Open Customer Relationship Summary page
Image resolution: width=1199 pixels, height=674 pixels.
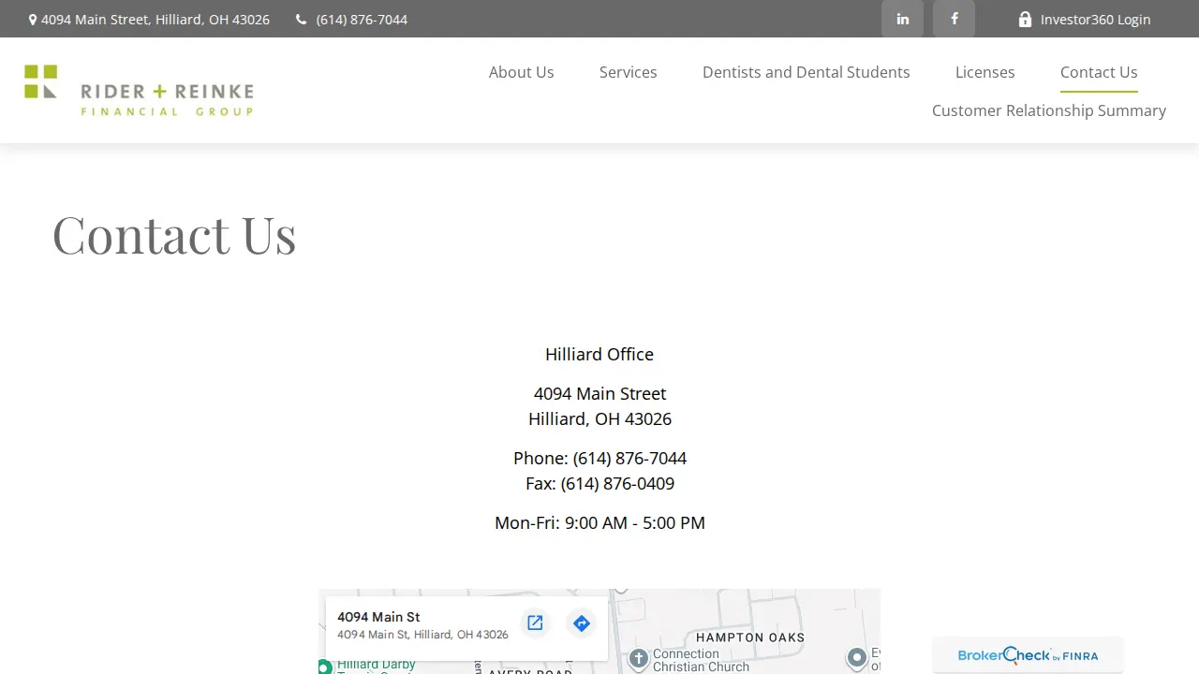[x=1049, y=110]
